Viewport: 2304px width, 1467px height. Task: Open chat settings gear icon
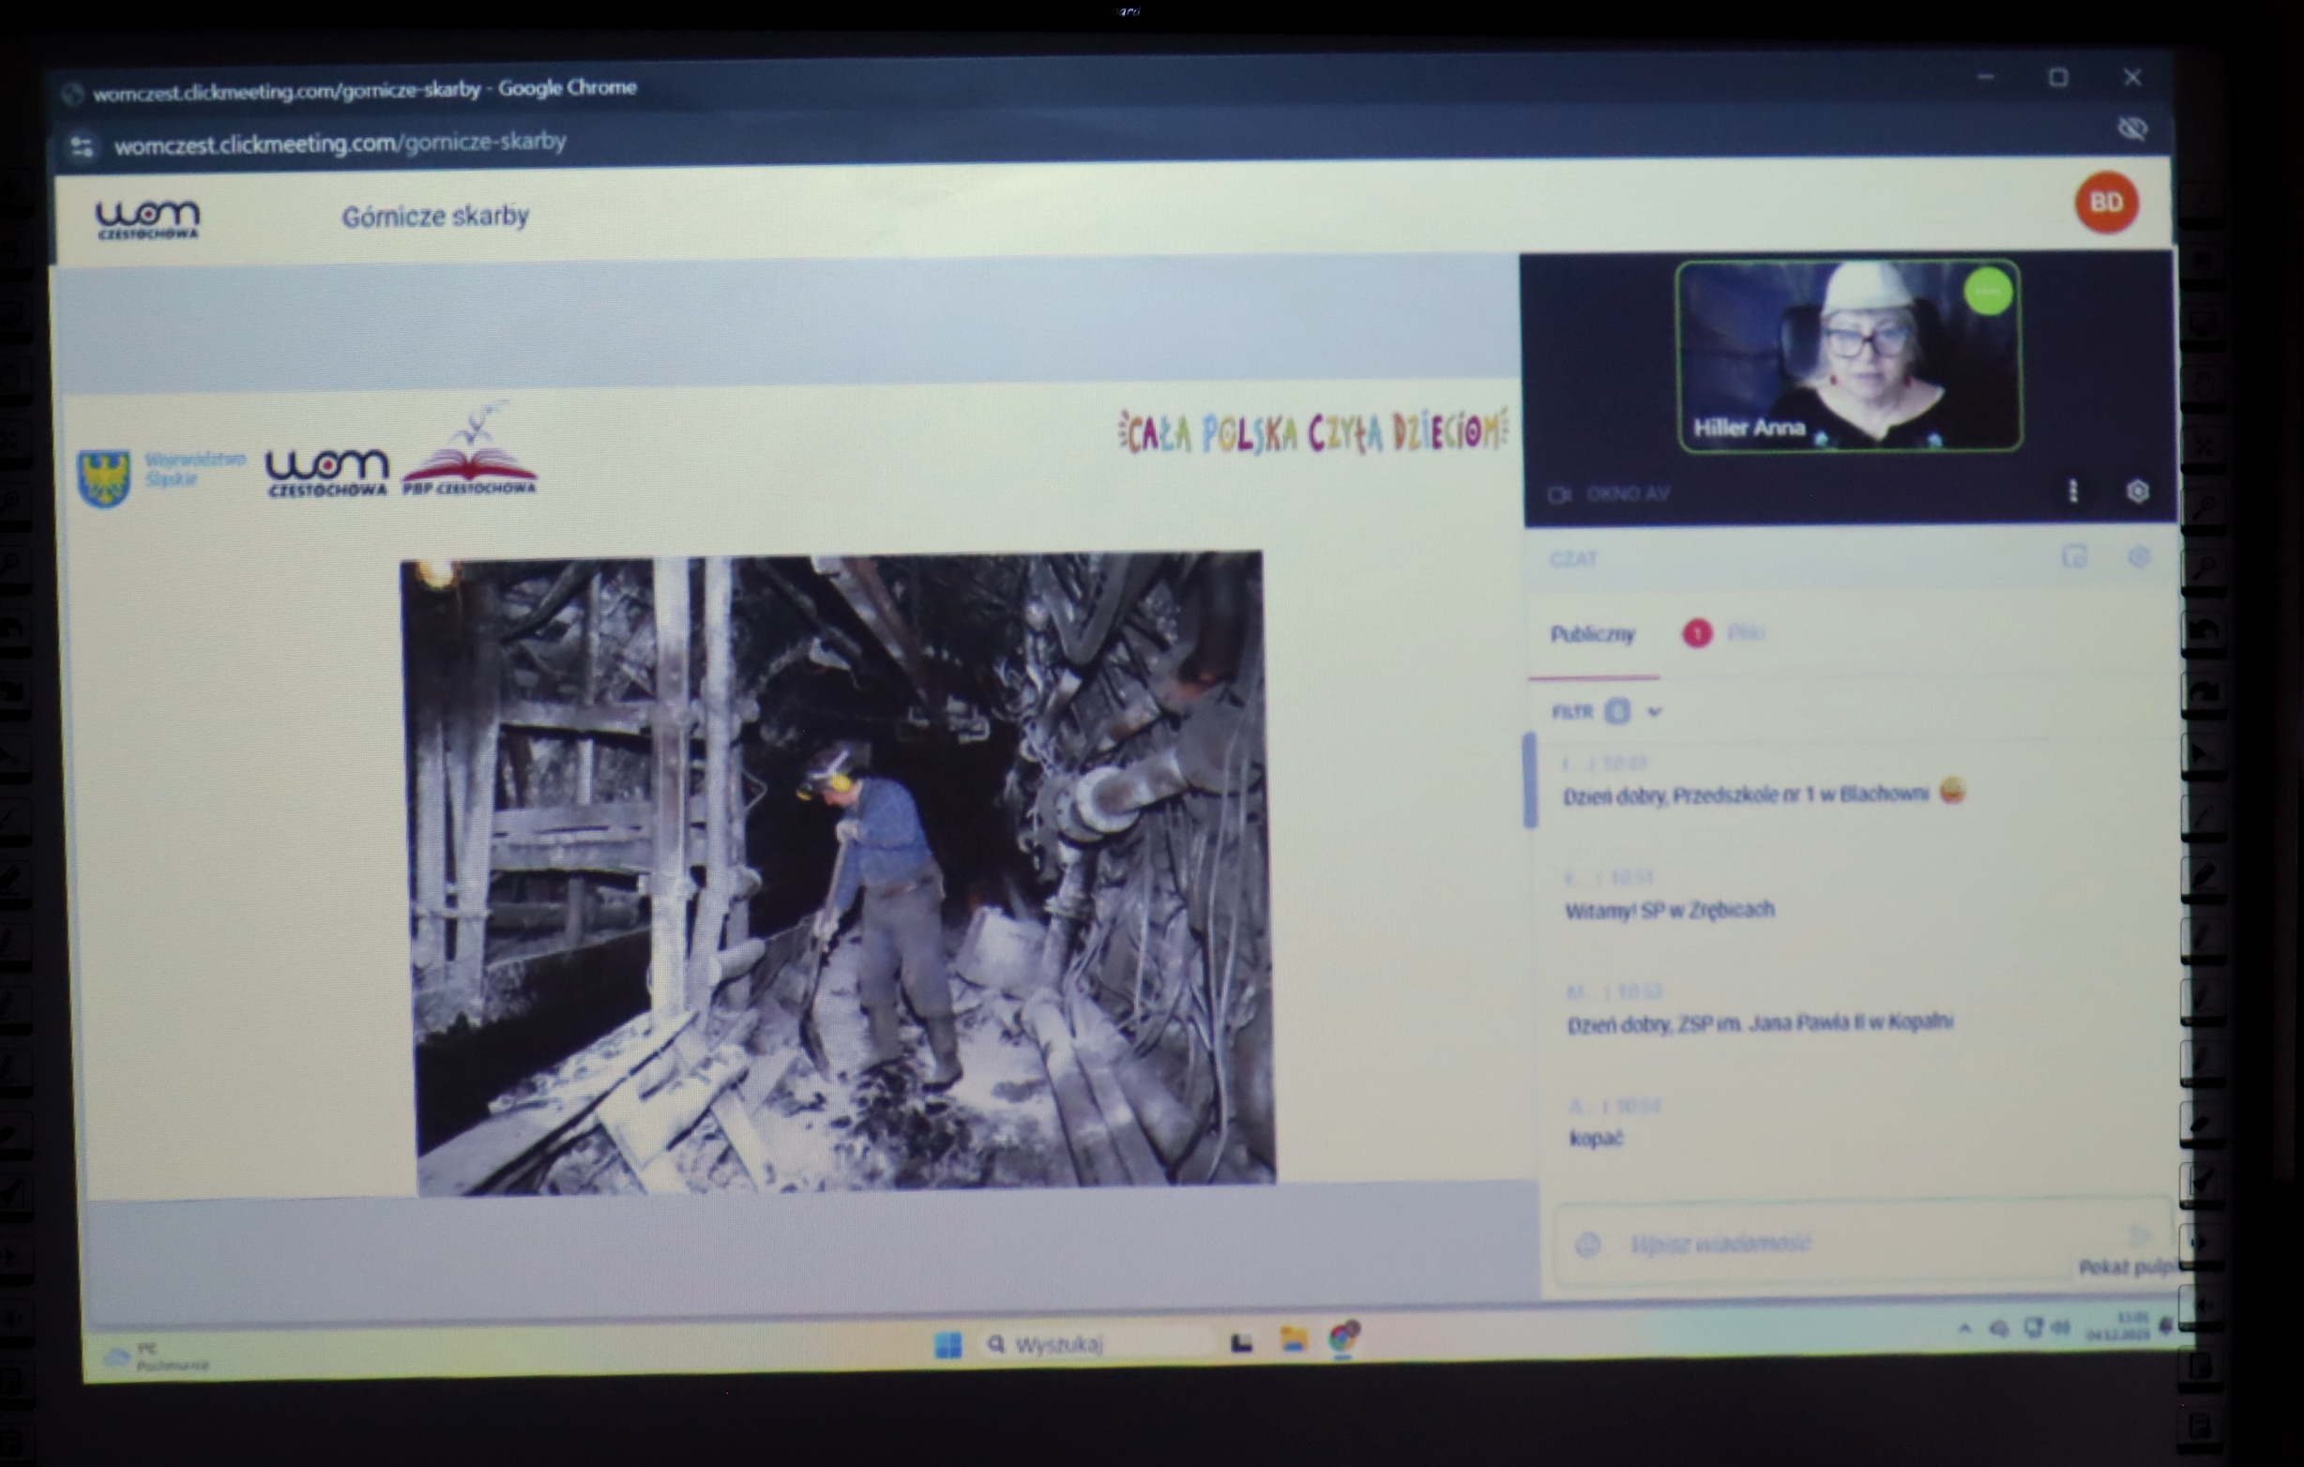2139,556
